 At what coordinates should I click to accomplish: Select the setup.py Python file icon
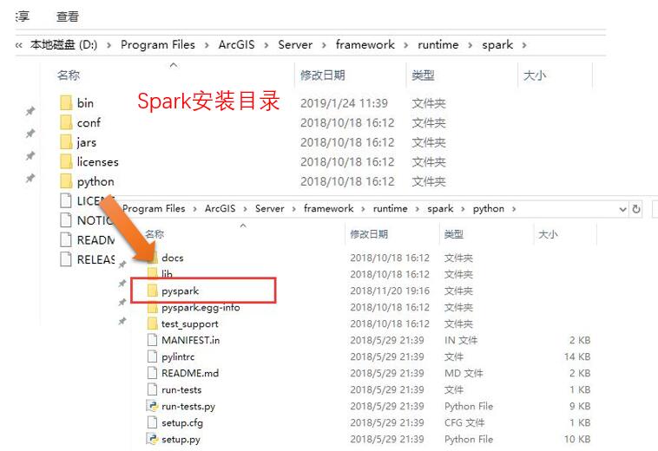[x=152, y=439]
